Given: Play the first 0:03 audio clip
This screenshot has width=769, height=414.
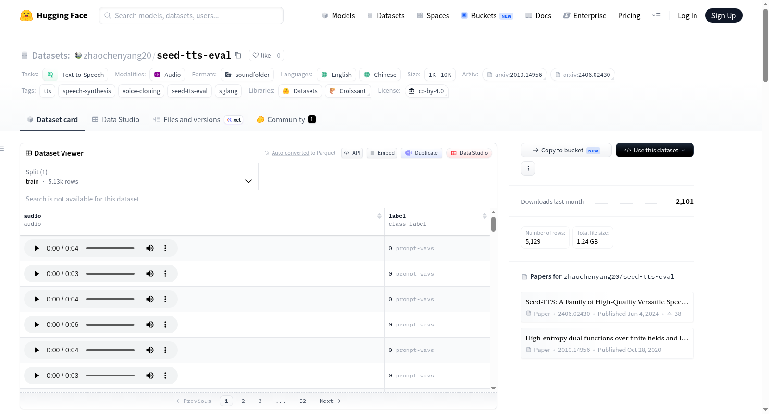Looking at the screenshot, I should pos(37,274).
